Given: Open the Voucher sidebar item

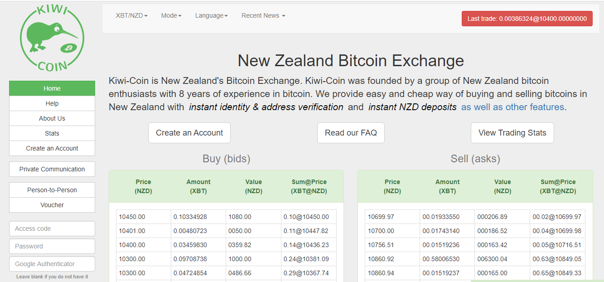Looking at the screenshot, I should (x=52, y=205).
